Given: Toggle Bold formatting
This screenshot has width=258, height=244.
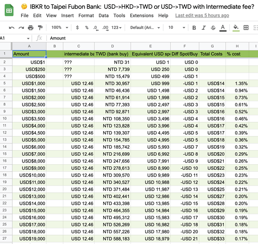Looking at the screenshot, I should point(194,28).
